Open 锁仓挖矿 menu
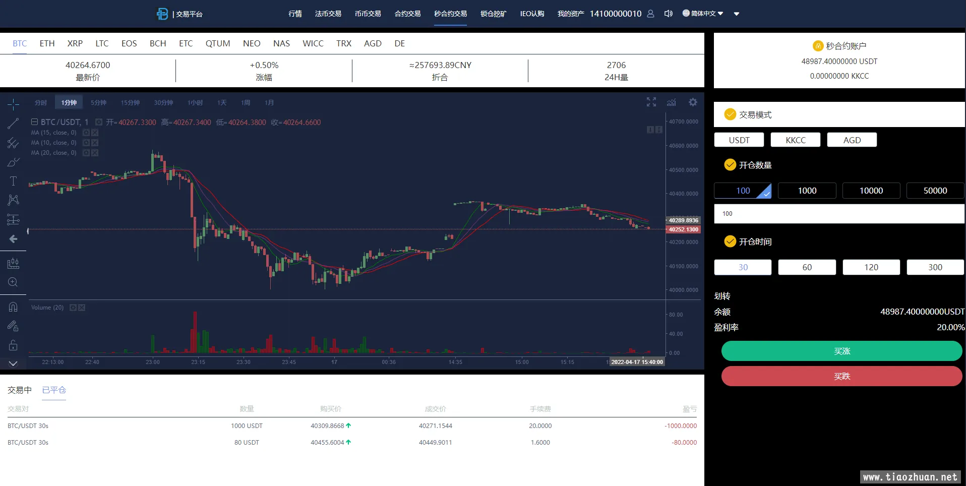The width and height of the screenshot is (966, 486). coord(493,14)
